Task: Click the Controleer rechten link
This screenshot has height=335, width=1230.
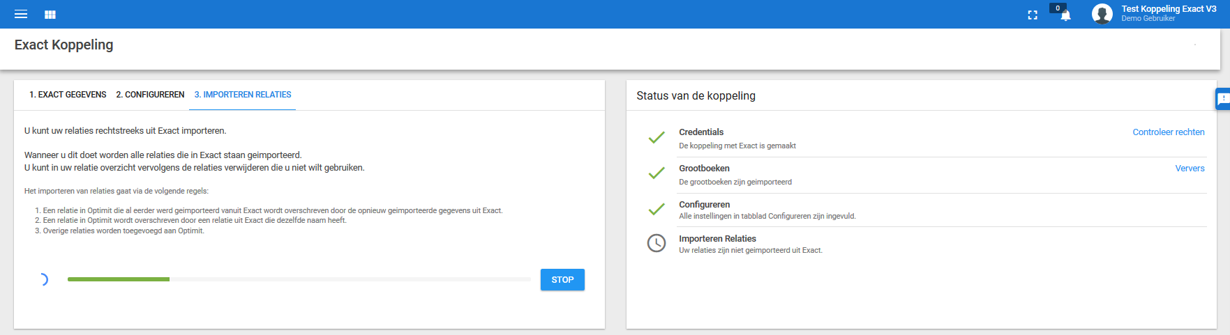Action: click(1169, 132)
